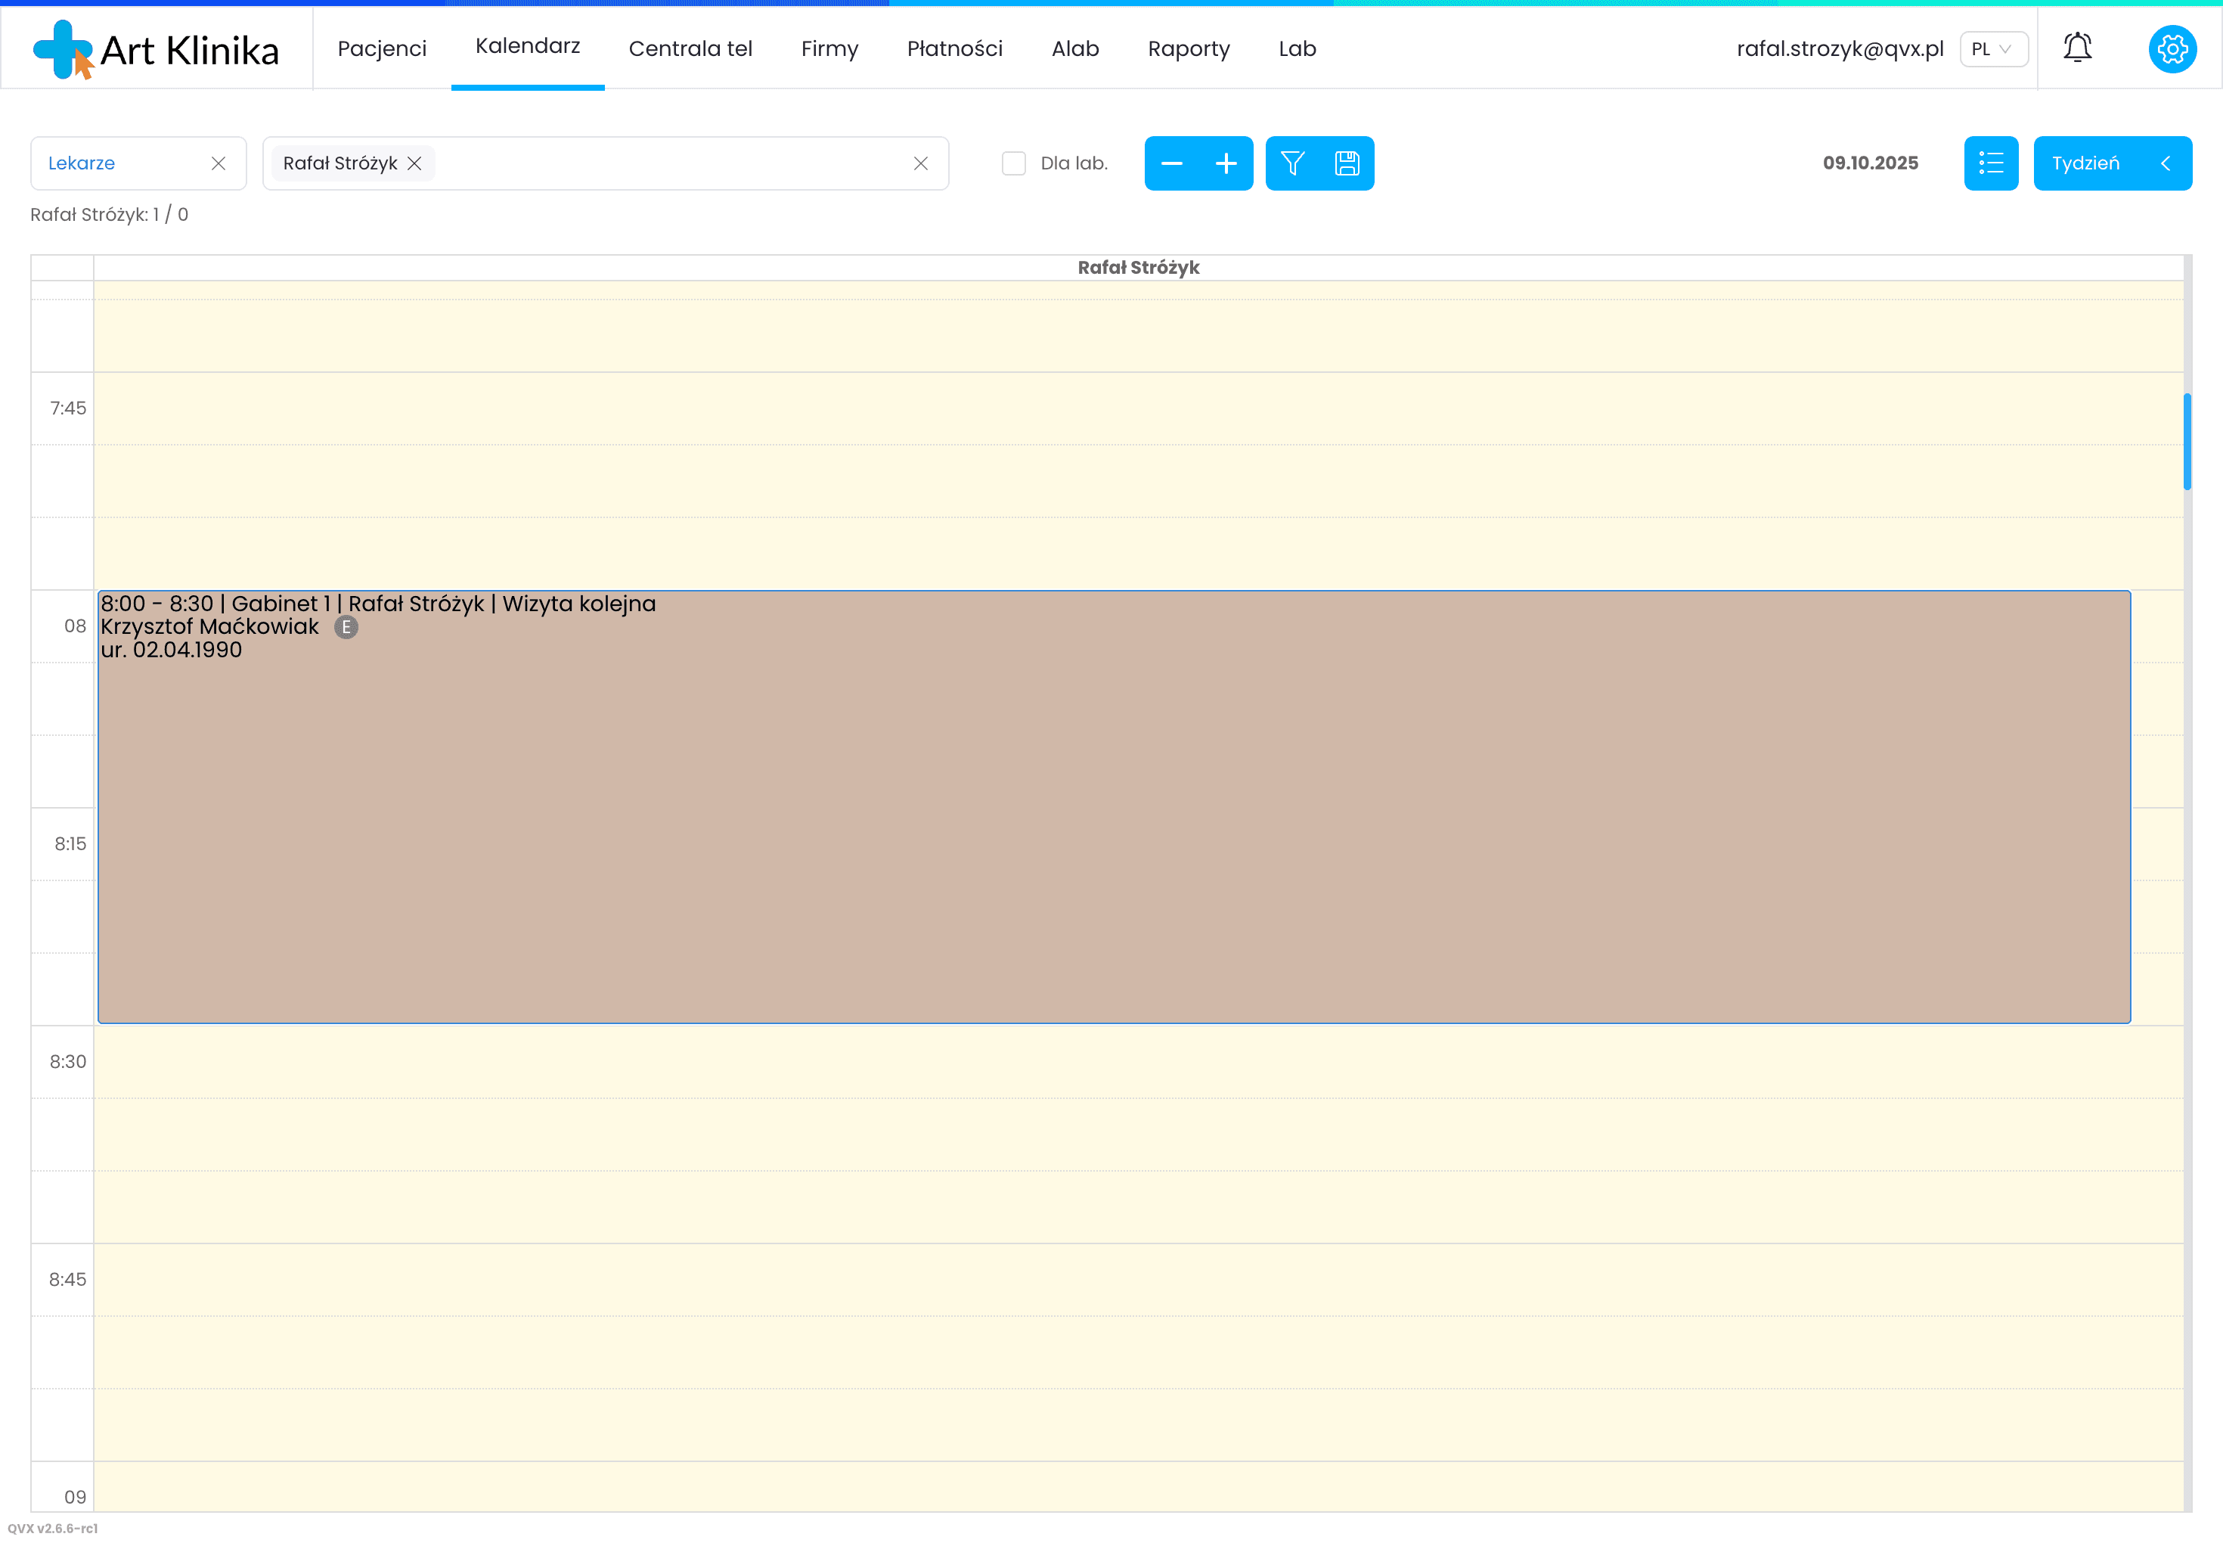The height and width of the screenshot is (1543, 2223).
Task: Click the 09.10.2025 date label
Action: (1869, 163)
